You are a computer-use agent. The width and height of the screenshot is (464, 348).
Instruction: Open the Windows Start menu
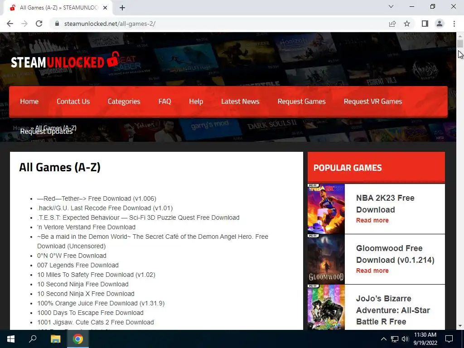[x=11, y=339]
